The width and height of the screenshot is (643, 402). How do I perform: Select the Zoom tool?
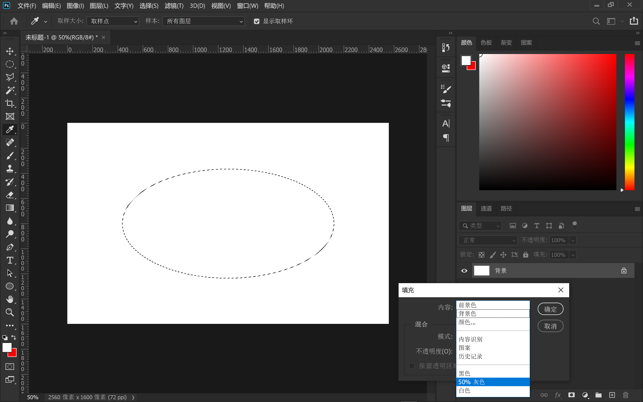10,312
